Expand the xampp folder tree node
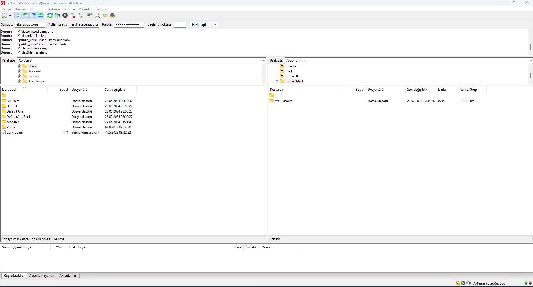Screen dimensions: 533x287 point(20,77)
